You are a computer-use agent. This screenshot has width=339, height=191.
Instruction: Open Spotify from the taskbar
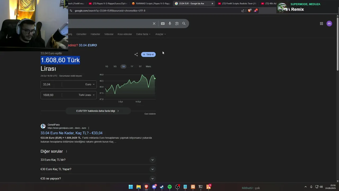[170, 187]
